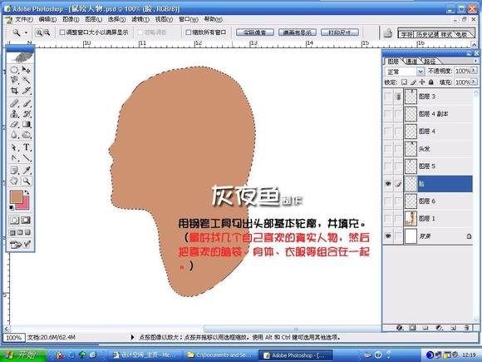Select the Gradient tool
The height and width of the screenshot is (362, 482).
click(27, 124)
